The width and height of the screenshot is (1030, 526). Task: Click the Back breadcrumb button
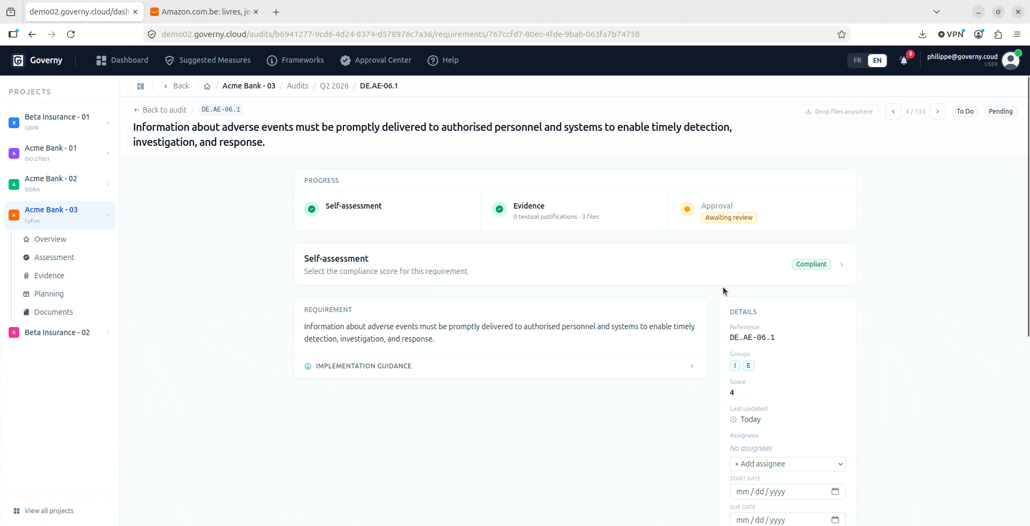(x=176, y=86)
